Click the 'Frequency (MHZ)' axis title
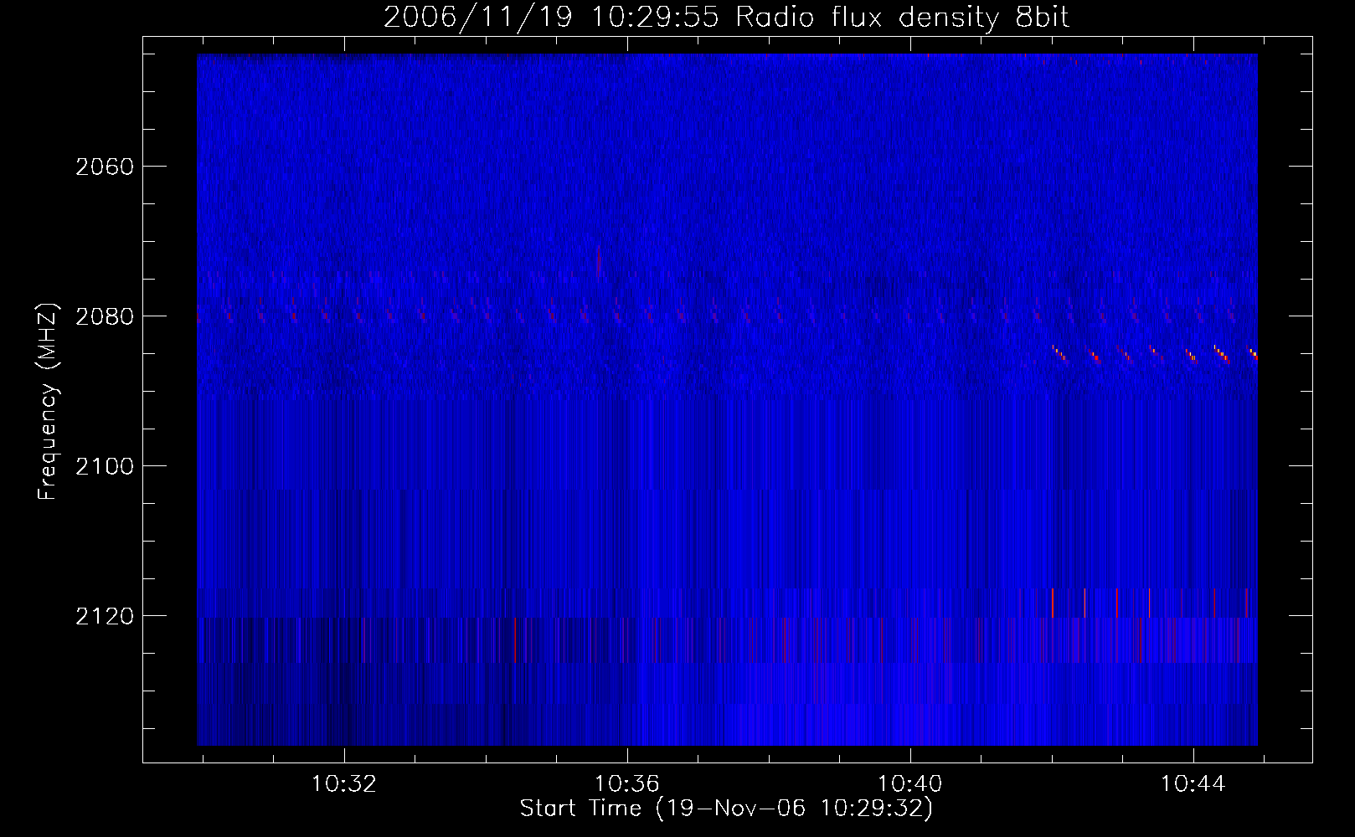This screenshot has width=1355, height=837. (x=48, y=402)
